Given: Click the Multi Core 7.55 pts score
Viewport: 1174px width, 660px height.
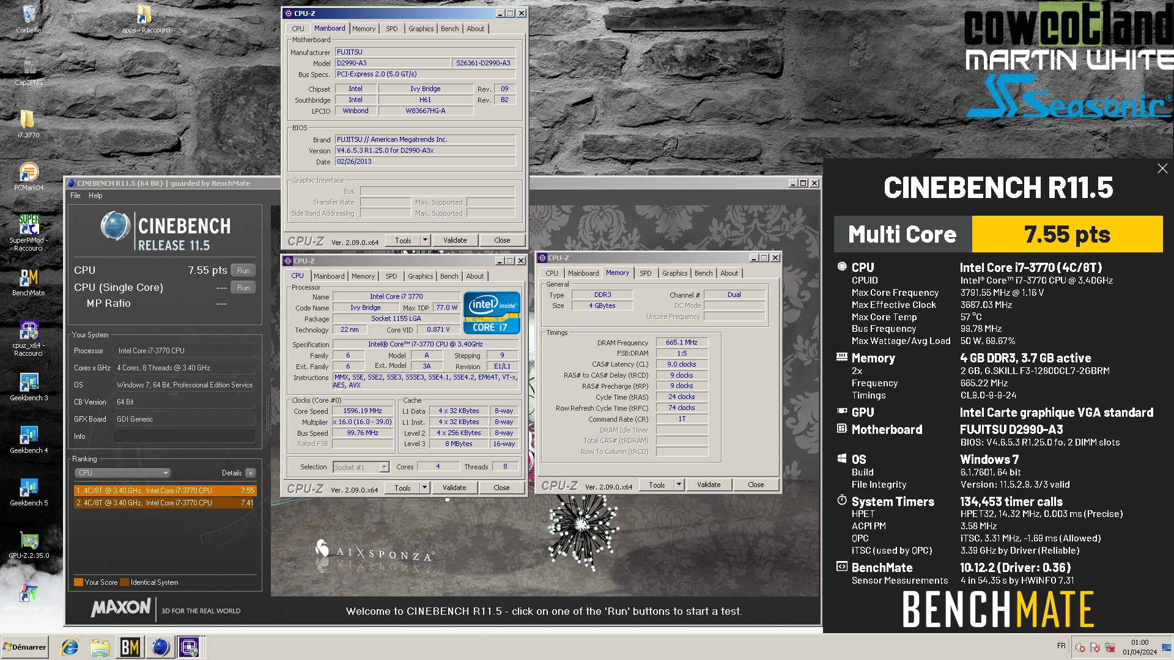Looking at the screenshot, I should pyautogui.click(x=1067, y=234).
